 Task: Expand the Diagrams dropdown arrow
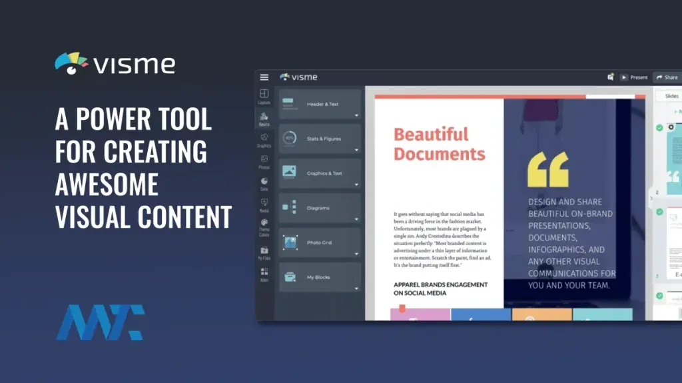356,219
